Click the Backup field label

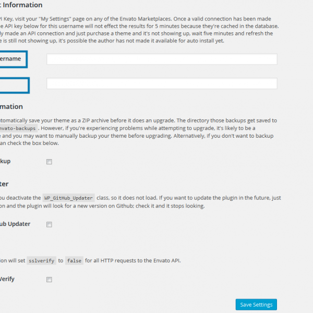(5, 162)
